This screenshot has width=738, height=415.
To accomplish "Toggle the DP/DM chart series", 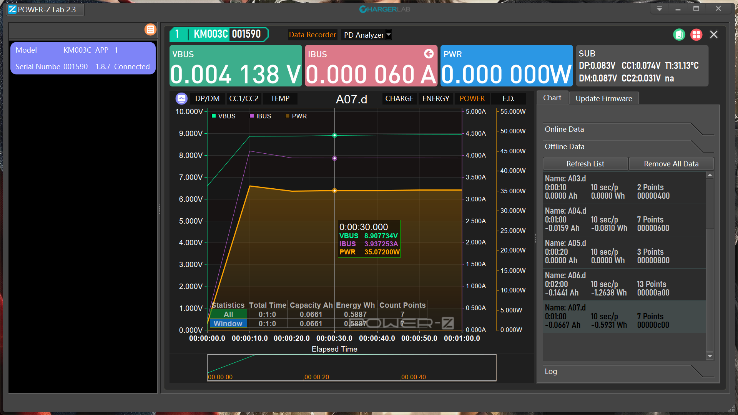I will point(207,99).
